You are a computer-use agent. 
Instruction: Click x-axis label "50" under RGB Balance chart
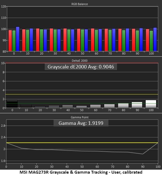82,53
